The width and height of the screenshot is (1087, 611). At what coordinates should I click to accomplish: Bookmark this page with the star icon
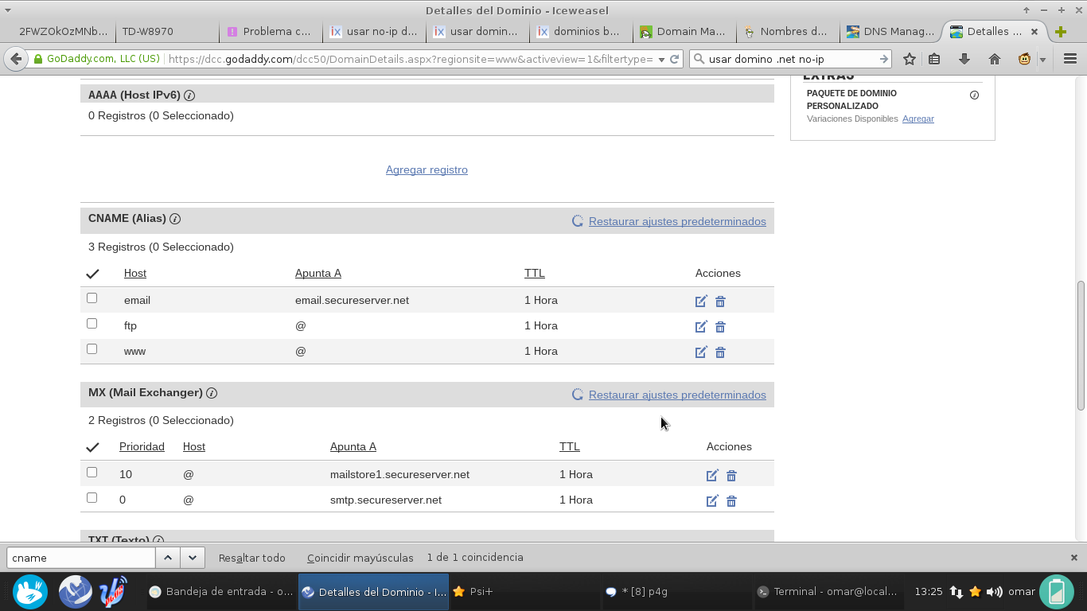910,59
